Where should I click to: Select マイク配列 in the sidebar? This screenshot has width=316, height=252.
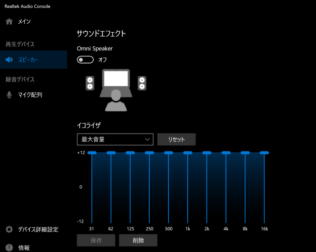33,95
